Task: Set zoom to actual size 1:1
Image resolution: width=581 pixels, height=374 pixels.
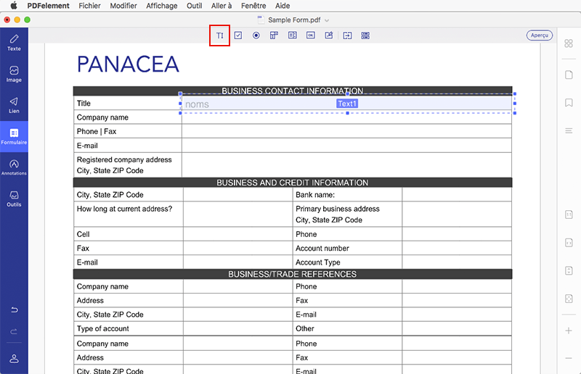Action: point(569,215)
